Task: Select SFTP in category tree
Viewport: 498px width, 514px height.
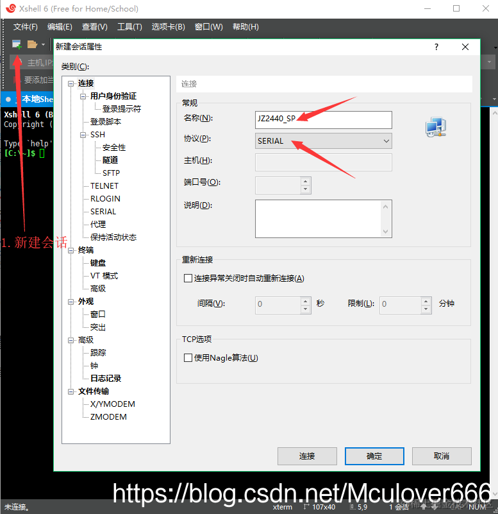Action: (111, 173)
